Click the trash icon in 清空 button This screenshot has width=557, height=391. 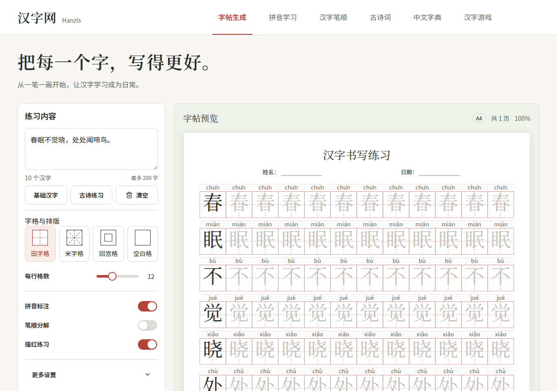[x=129, y=195]
